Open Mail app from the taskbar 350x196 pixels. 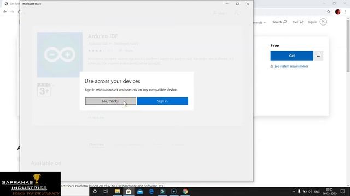pyautogui.click(x=140, y=191)
